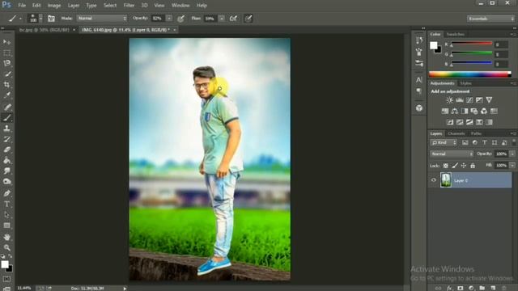Viewport: 518px width, 291px height.
Task: Open layer filter Kind dropdown
Action: (x=444, y=142)
